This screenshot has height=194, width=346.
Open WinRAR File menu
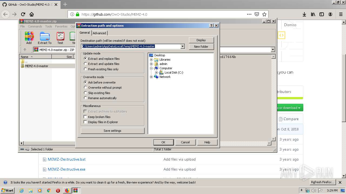pyautogui.click(x=22, y=26)
